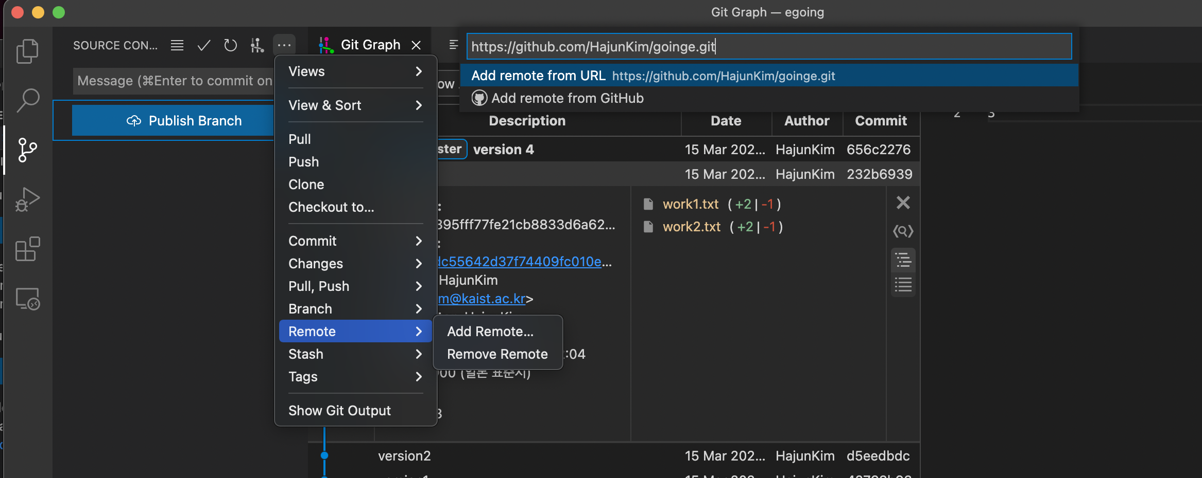Screen dimensions: 1202x478
Task: Click the GitHub icon in quick pick
Action: coord(479,98)
